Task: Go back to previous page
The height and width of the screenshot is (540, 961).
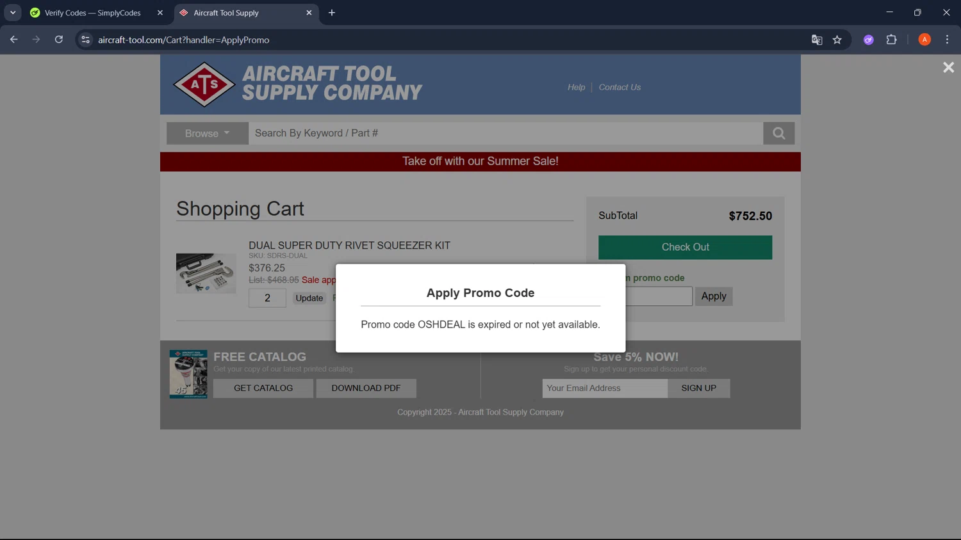Action: (x=13, y=40)
